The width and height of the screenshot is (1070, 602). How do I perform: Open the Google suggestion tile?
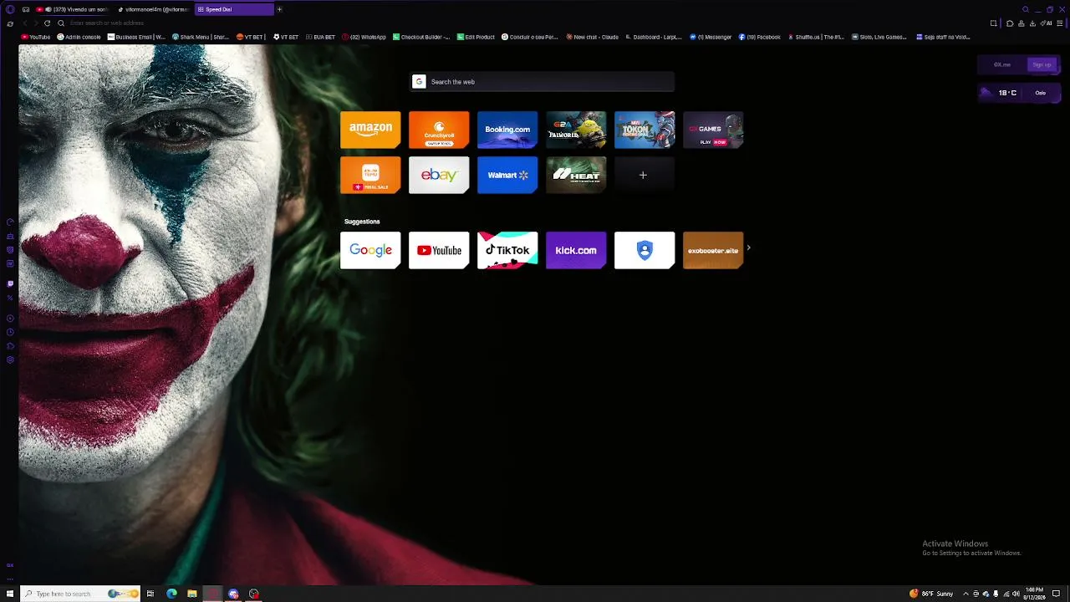tap(370, 250)
